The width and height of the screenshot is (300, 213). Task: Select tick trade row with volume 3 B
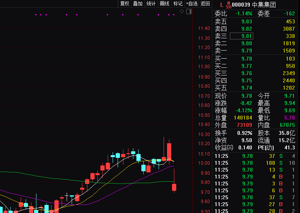[255, 184]
